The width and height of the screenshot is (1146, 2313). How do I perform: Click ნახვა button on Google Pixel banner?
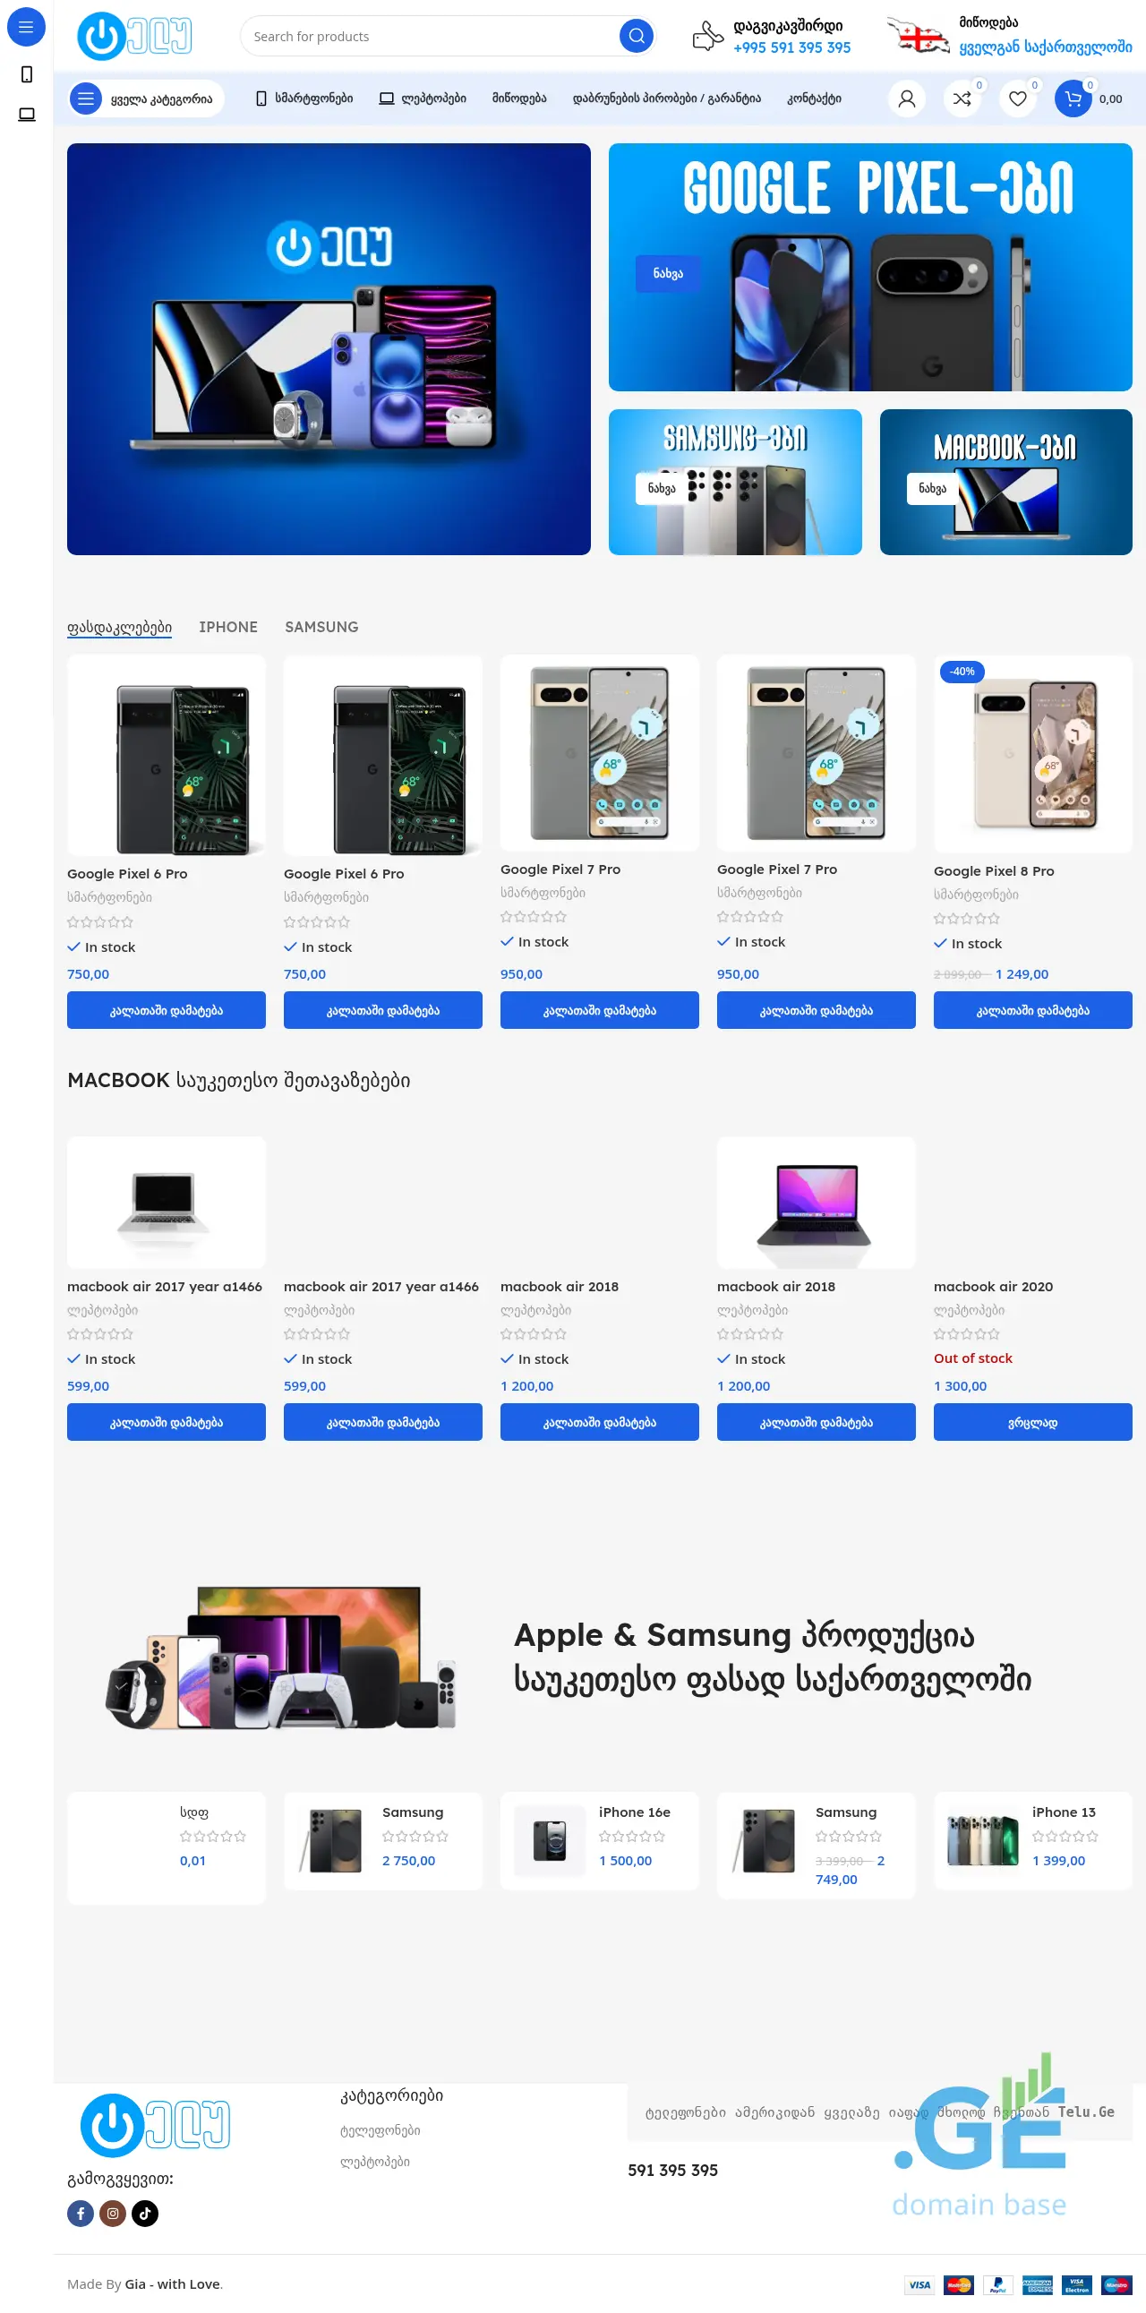click(x=668, y=274)
